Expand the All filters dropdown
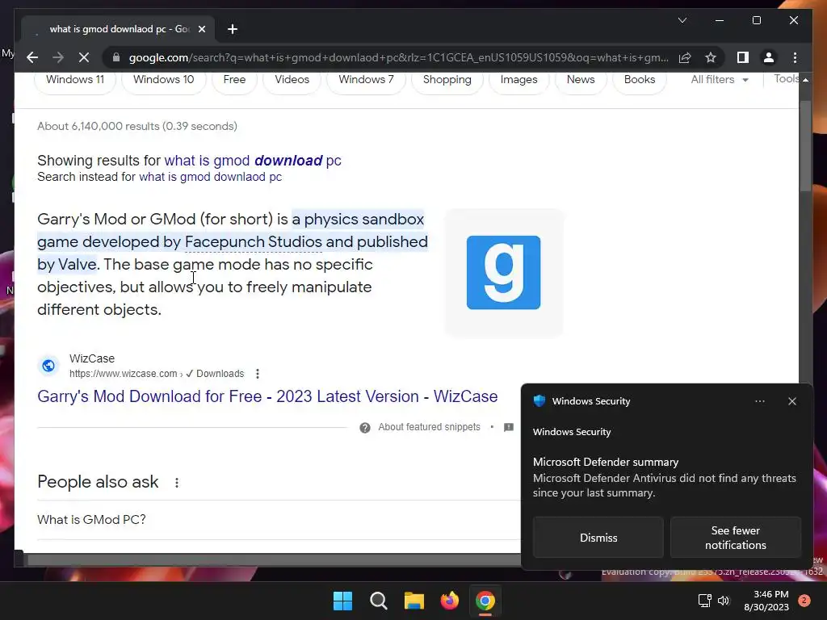This screenshot has height=620, width=827. point(720,80)
